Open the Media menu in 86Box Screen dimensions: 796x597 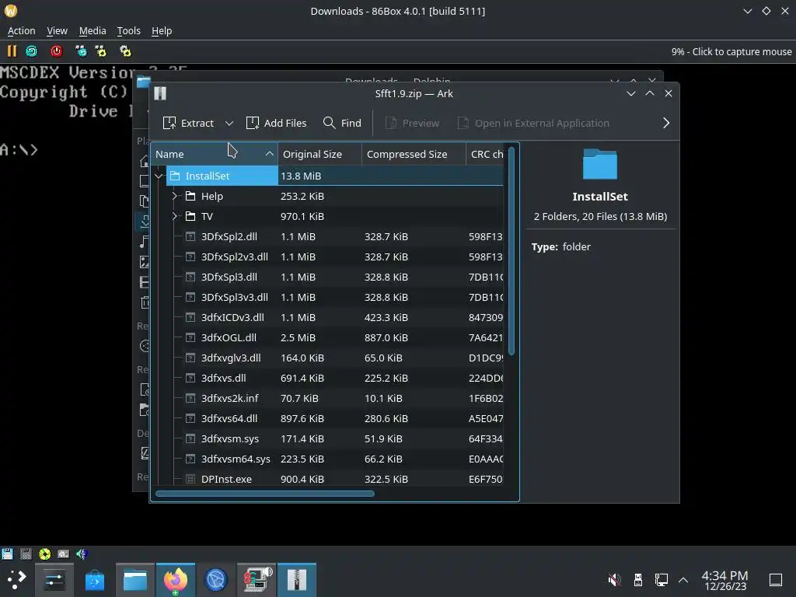[x=93, y=31]
